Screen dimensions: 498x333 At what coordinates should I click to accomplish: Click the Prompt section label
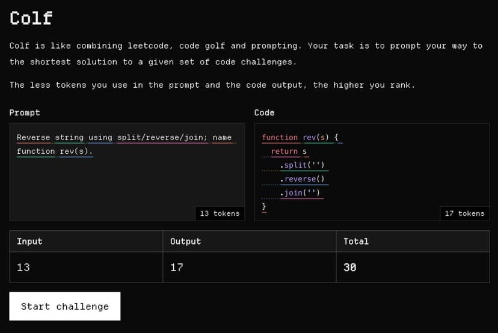click(25, 112)
